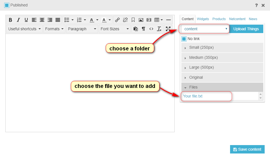Insert an image

point(141,20)
